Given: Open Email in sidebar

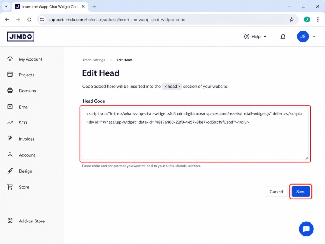Looking at the screenshot, I should (x=24, y=107).
